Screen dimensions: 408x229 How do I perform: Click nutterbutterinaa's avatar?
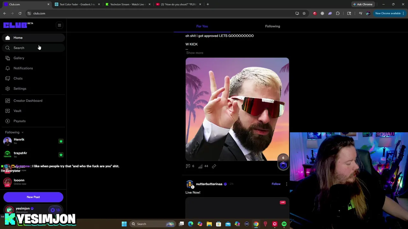point(190,184)
